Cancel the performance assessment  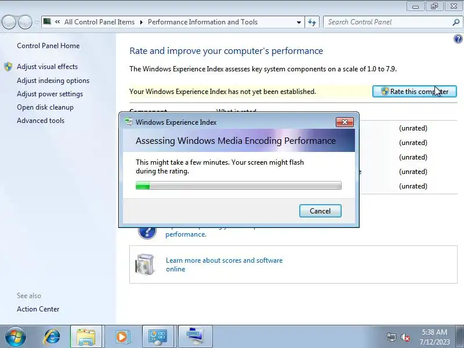[320, 211]
